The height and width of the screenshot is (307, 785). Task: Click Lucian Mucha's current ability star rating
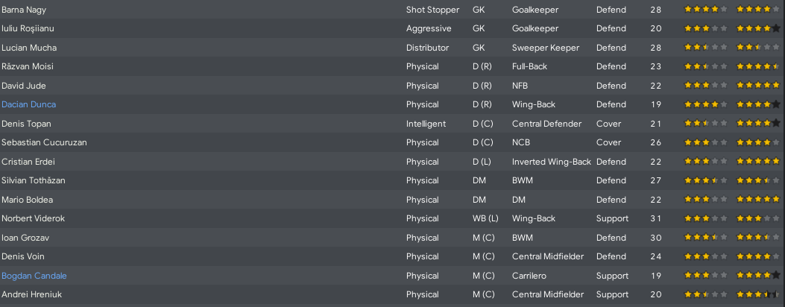pyautogui.click(x=705, y=48)
